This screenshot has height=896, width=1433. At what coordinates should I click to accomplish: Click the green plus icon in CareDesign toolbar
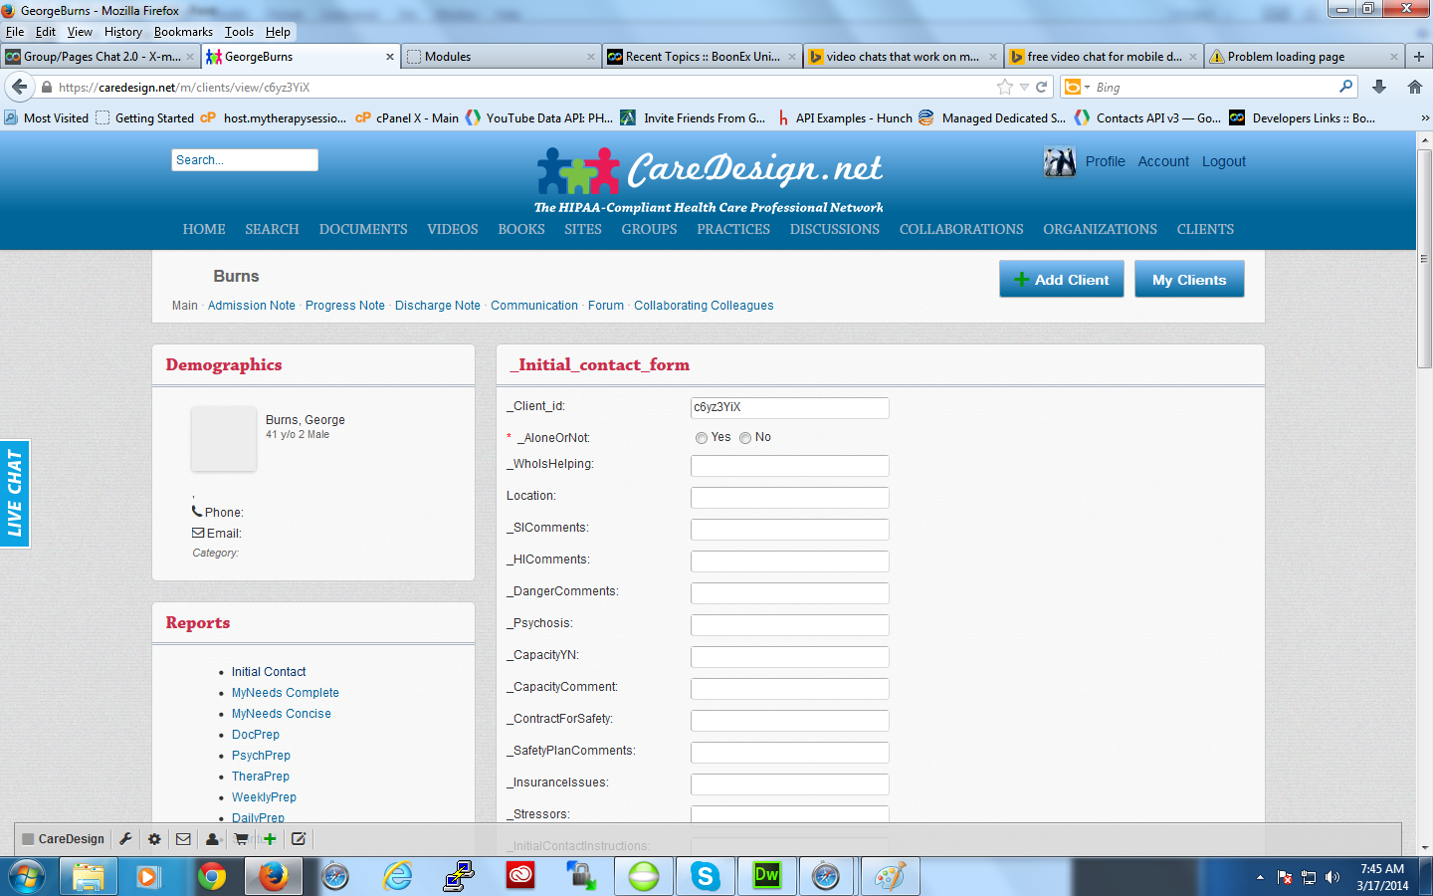pyautogui.click(x=270, y=839)
